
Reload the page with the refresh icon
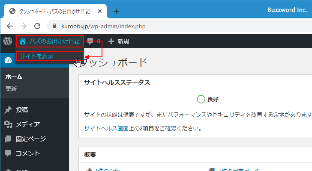coord(37,26)
